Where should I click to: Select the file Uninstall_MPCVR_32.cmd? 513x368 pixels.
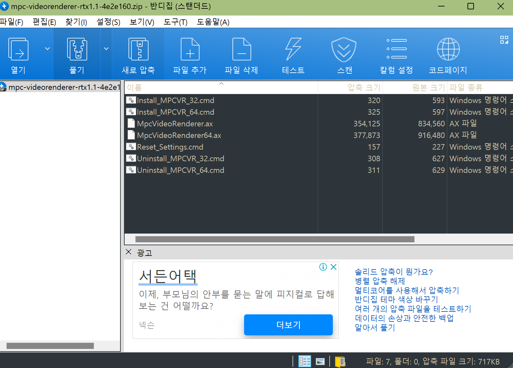coord(180,159)
